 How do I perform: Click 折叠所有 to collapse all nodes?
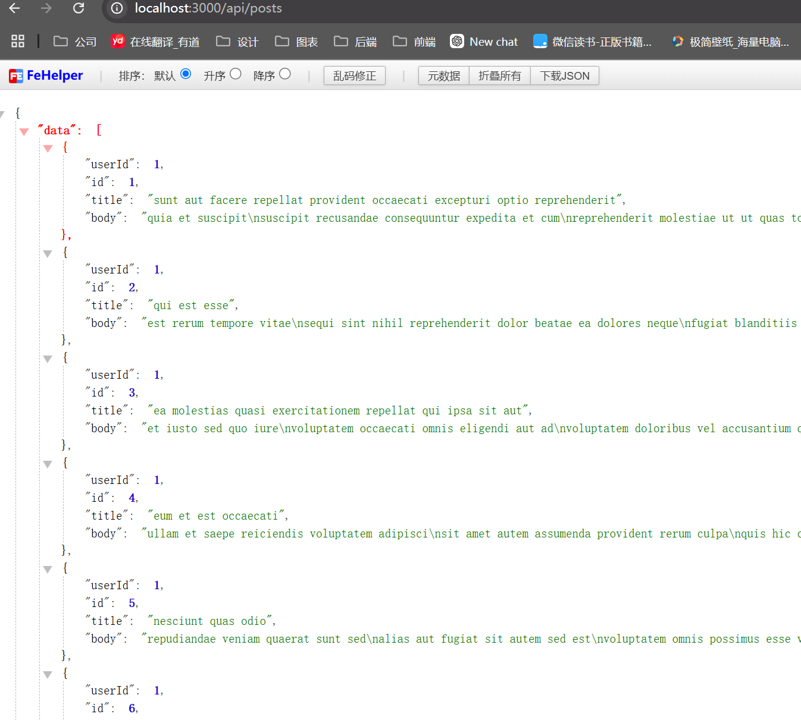tap(500, 76)
